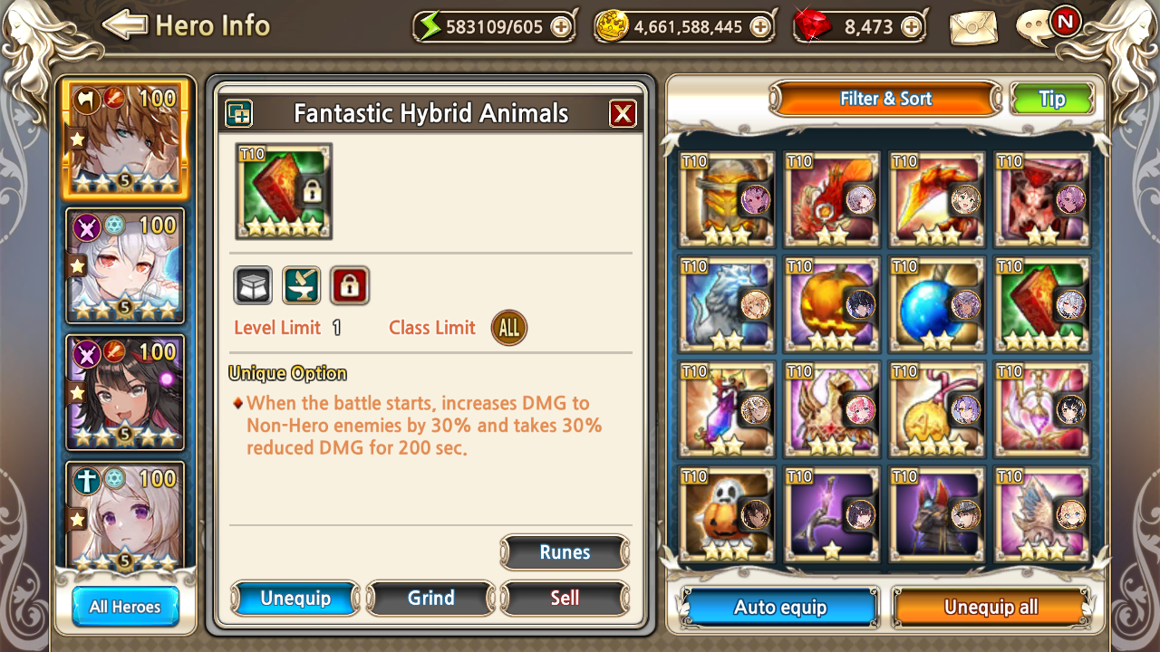The width and height of the screenshot is (1160, 652).
Task: Add gold with the coin plus icon
Action: (x=760, y=27)
